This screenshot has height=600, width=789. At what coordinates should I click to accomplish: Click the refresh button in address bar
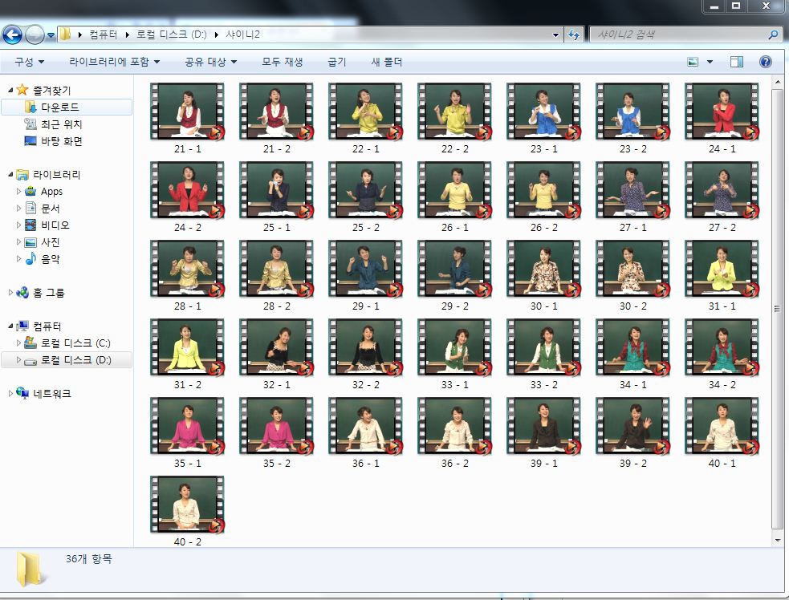coord(574,34)
